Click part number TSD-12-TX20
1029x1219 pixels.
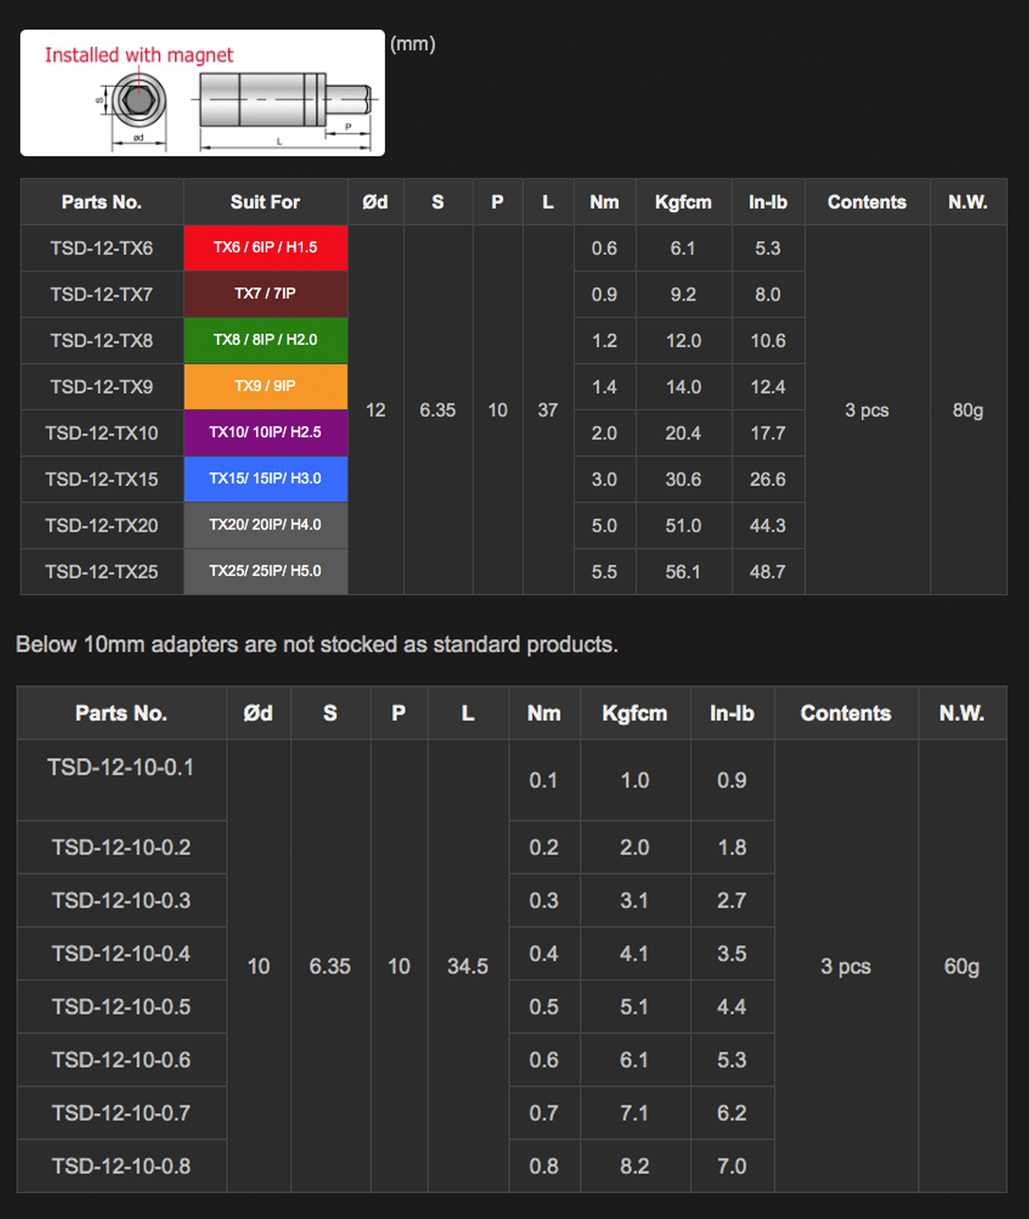coord(102,526)
